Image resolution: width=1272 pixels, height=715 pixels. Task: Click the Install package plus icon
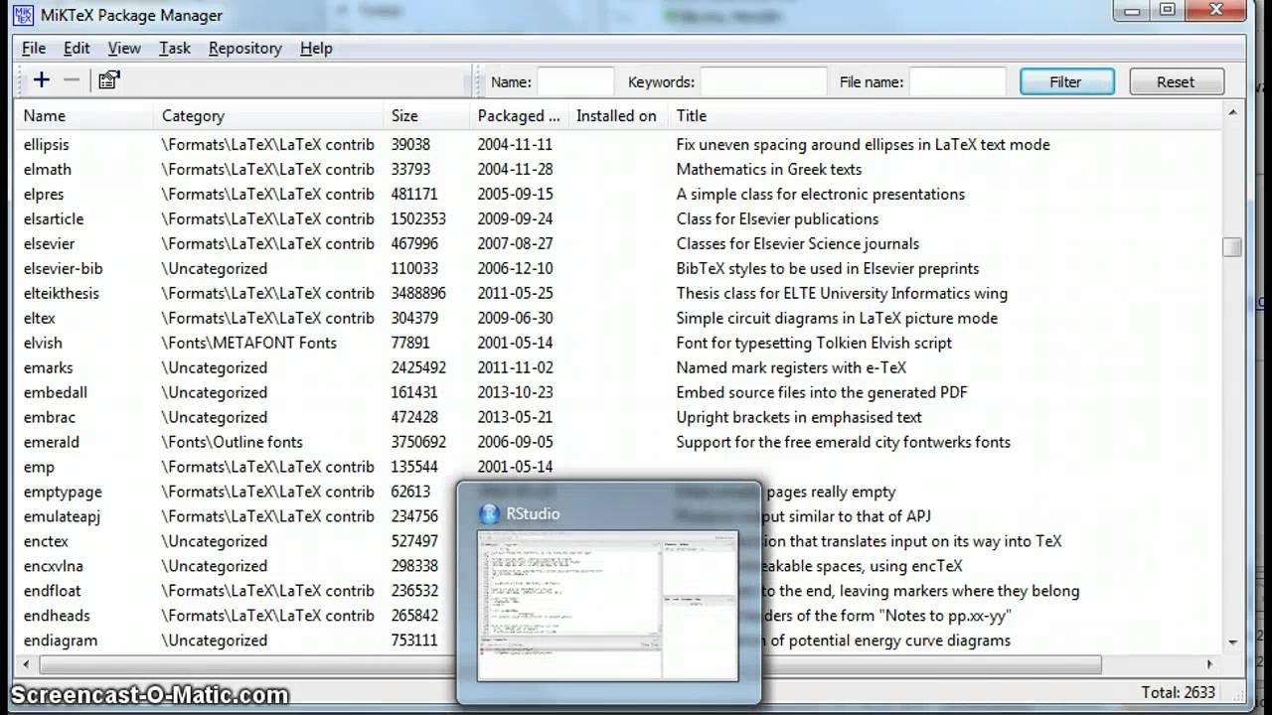coord(41,80)
